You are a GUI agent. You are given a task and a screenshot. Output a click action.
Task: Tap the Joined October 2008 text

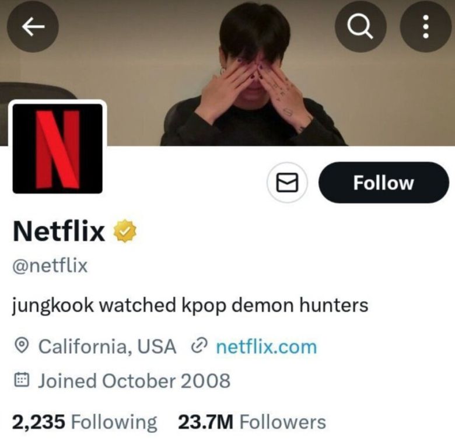134,381
